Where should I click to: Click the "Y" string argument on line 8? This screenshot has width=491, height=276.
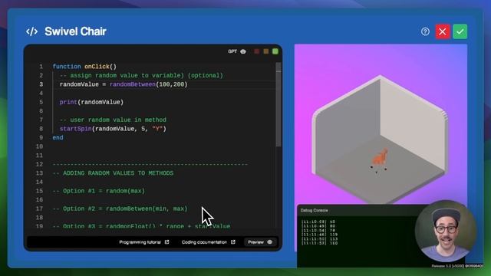pos(157,129)
